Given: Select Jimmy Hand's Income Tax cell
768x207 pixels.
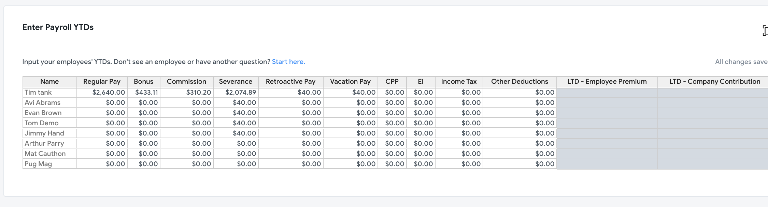Looking at the screenshot, I should pos(459,133).
